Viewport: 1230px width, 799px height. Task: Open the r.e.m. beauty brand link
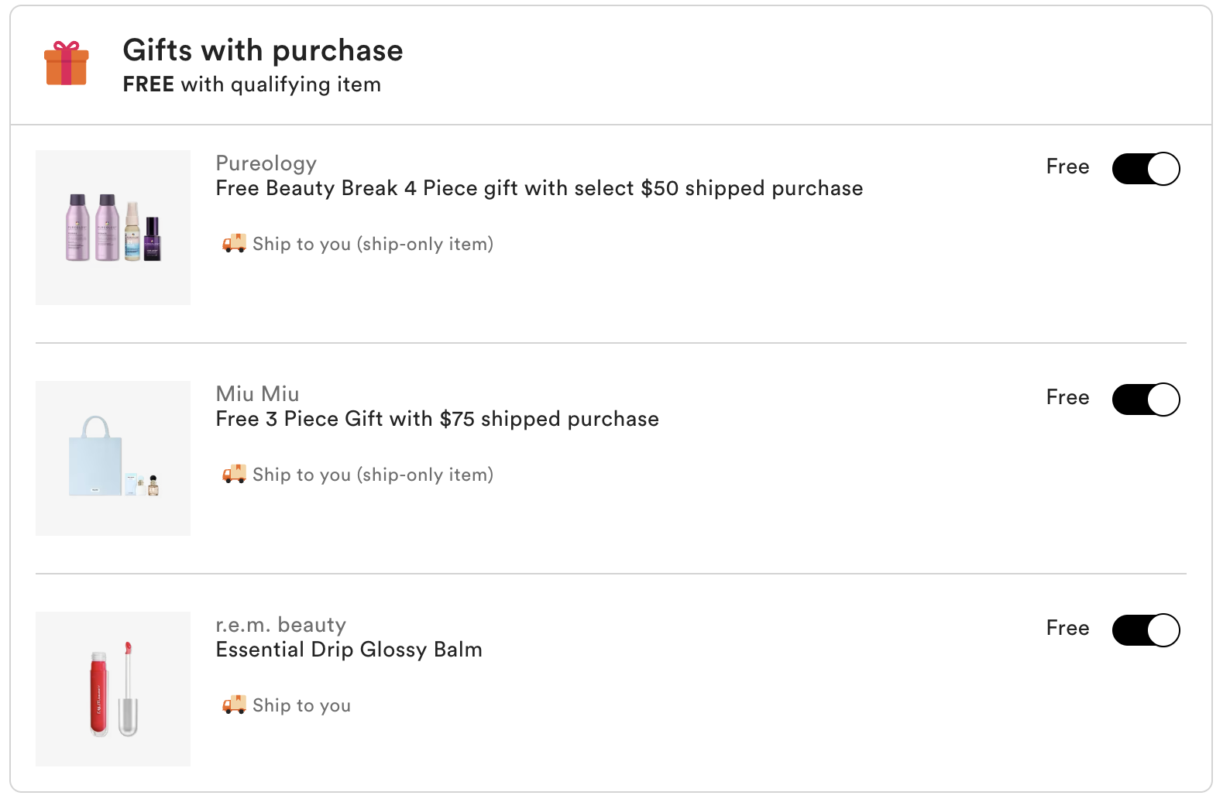coord(280,625)
